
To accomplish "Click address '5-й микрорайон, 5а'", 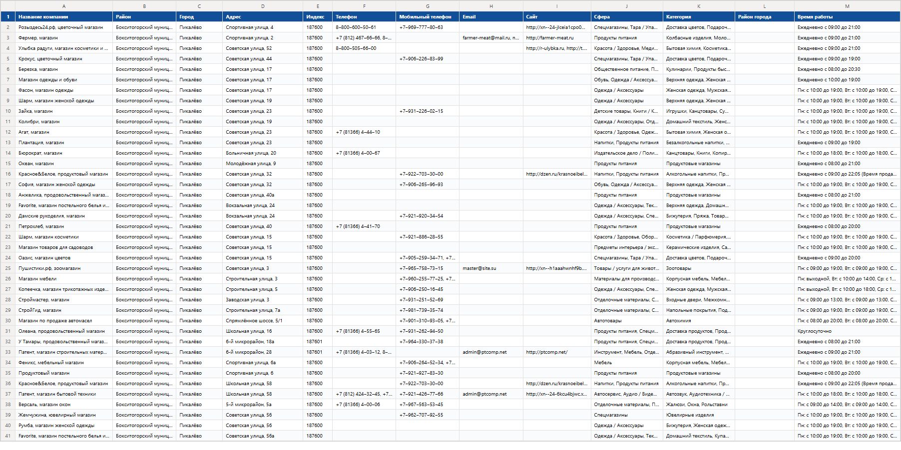I will (x=263, y=405).
